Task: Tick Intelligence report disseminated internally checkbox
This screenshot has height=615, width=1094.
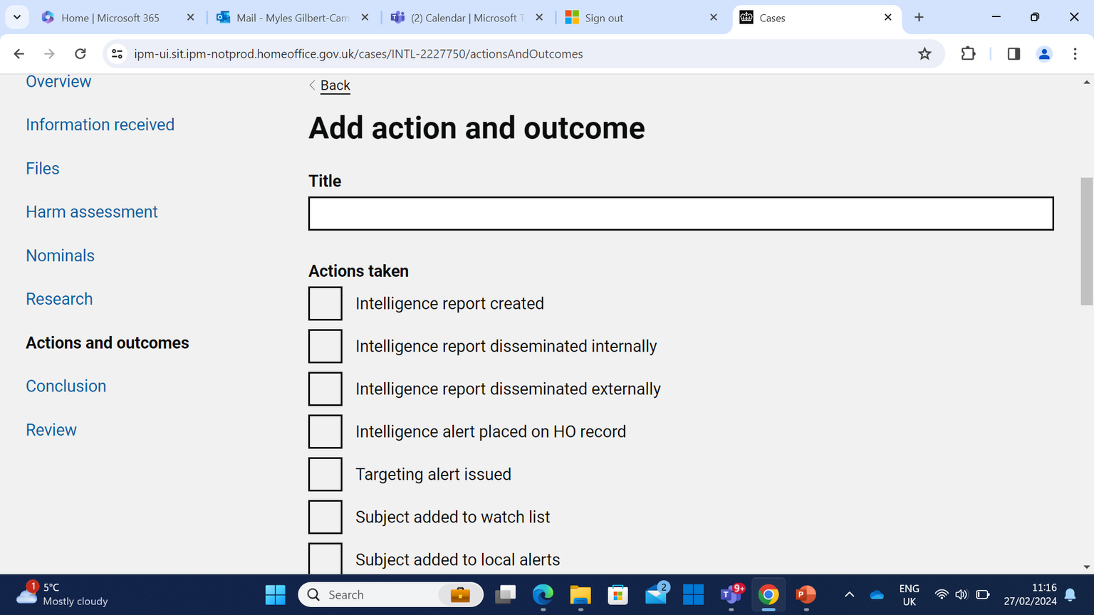Action: 325,346
